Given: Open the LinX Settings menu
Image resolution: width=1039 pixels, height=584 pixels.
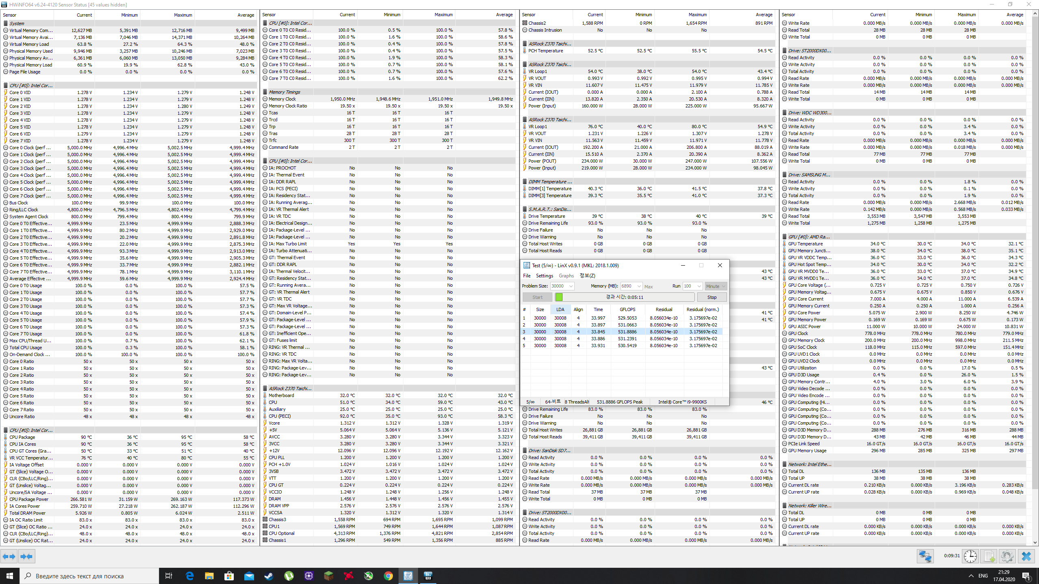Looking at the screenshot, I should (x=544, y=276).
